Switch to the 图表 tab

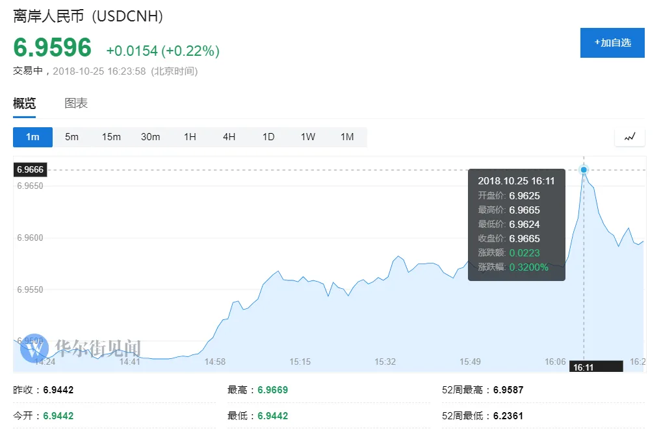(76, 103)
